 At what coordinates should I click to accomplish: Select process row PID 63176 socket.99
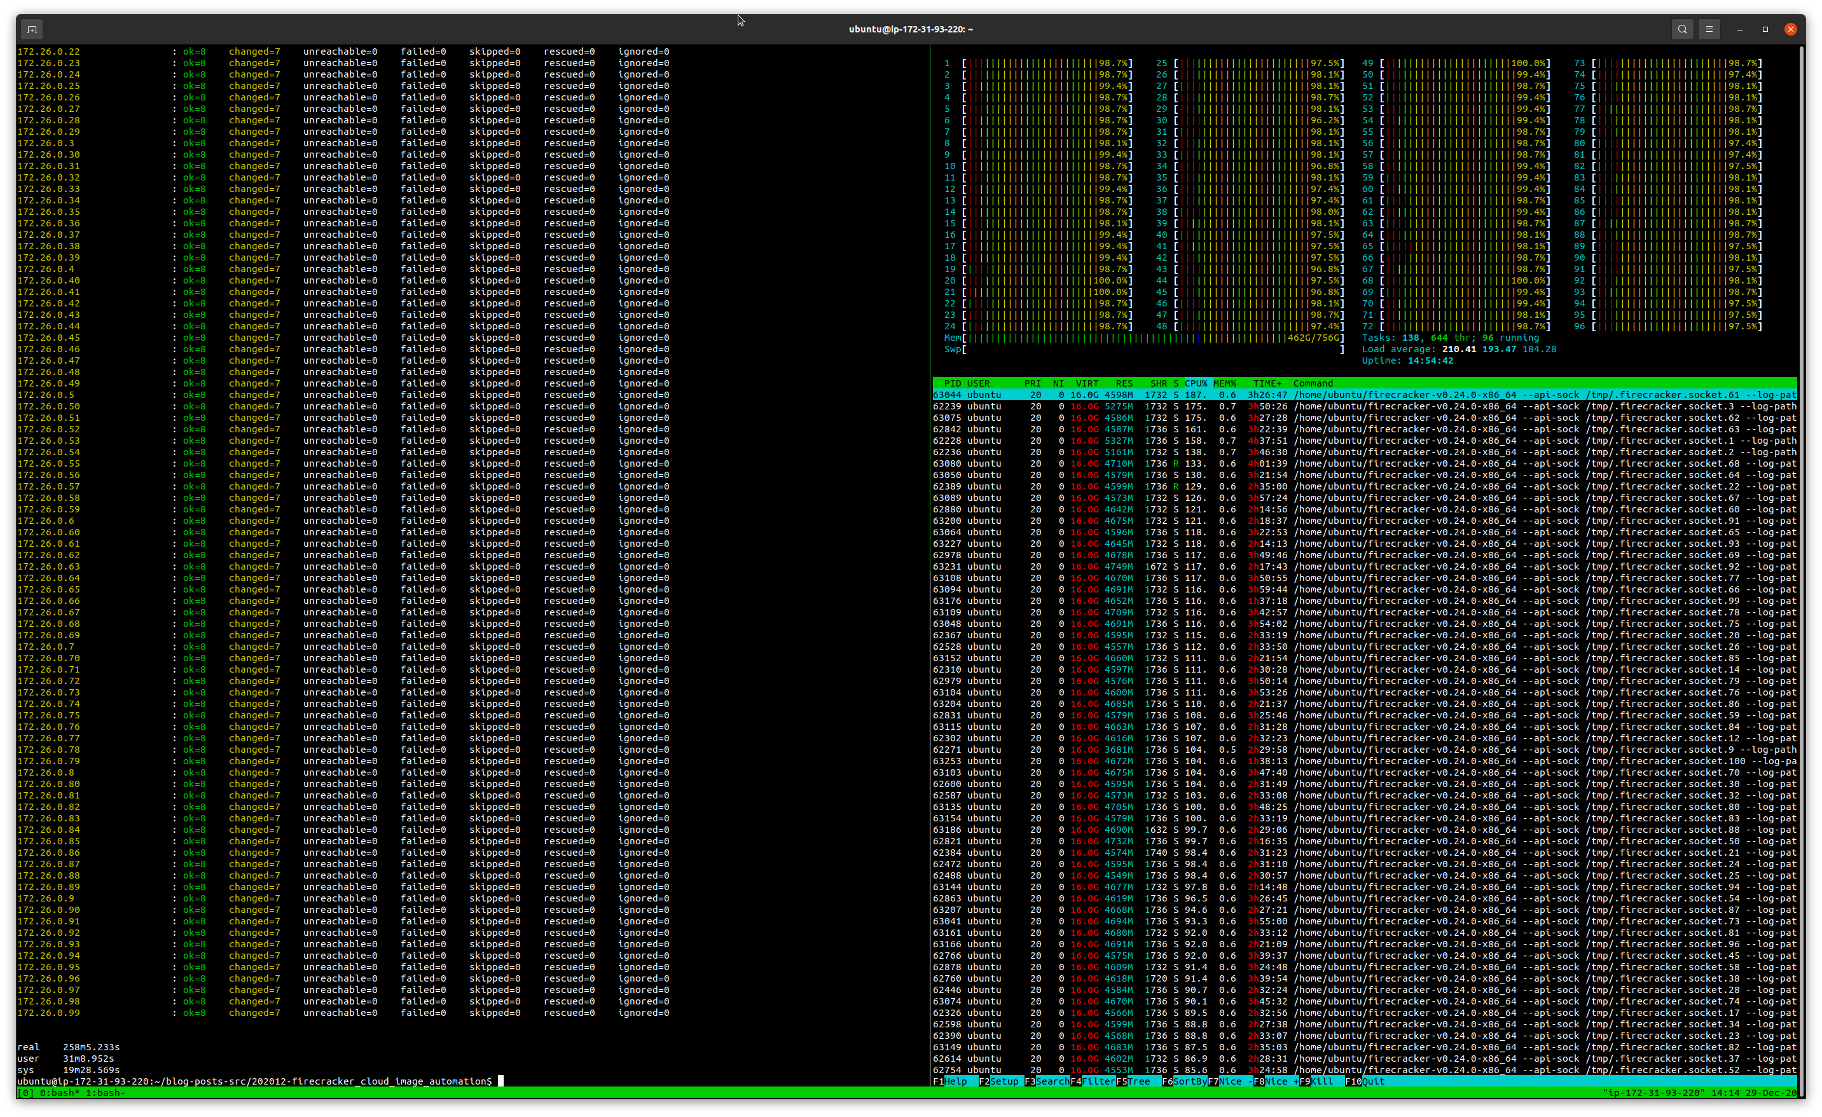1365,601
